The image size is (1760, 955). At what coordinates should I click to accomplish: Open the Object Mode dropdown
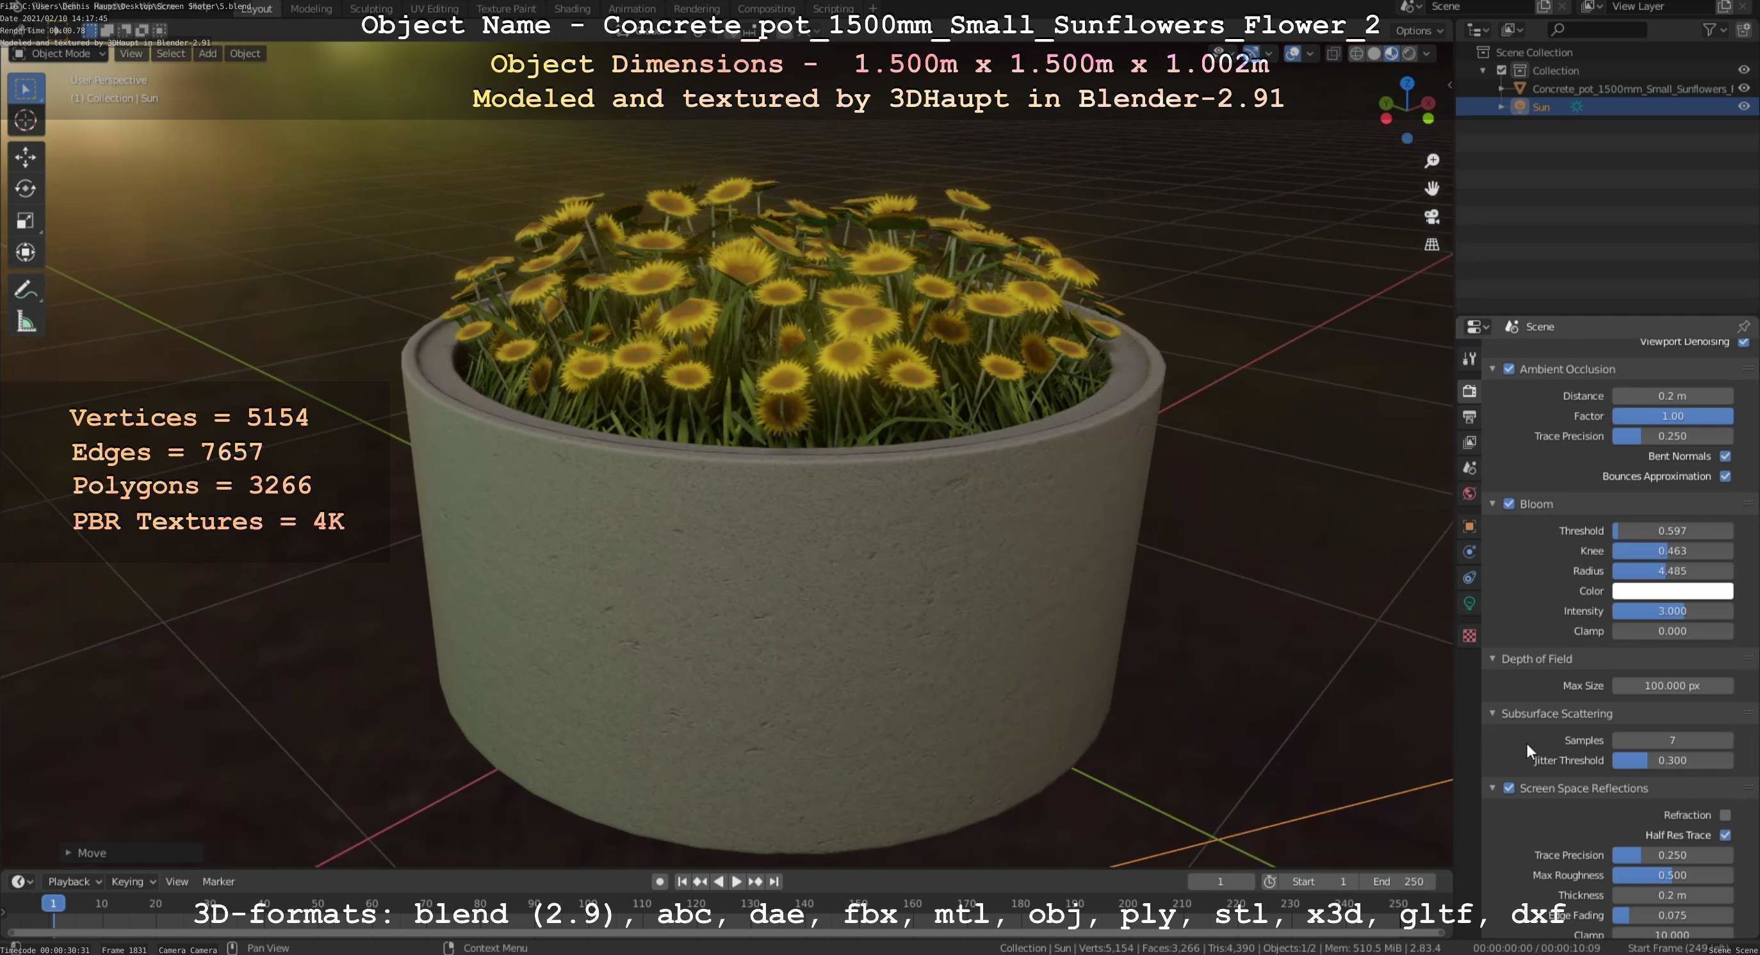point(60,54)
